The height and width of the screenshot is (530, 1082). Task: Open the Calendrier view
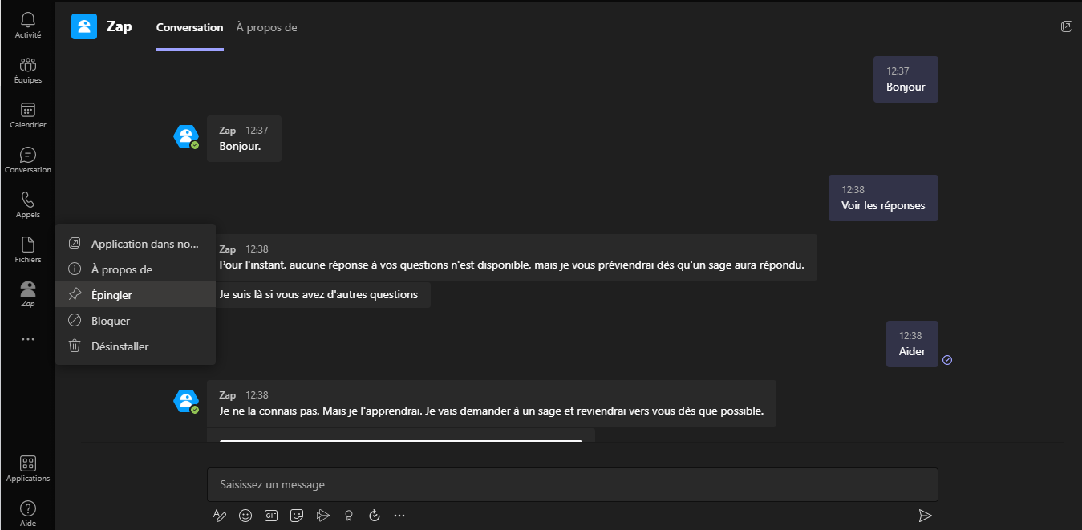coord(28,115)
